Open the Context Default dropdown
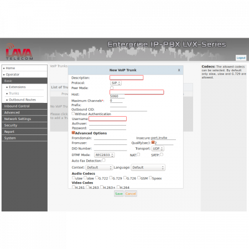The width and height of the screenshot is (249, 249). (x=99, y=168)
